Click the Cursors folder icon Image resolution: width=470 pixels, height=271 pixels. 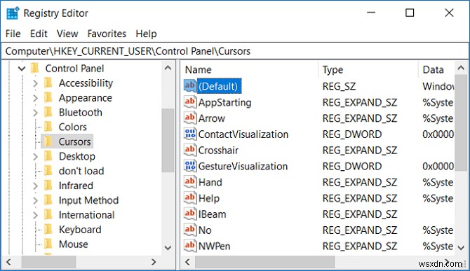click(x=48, y=141)
